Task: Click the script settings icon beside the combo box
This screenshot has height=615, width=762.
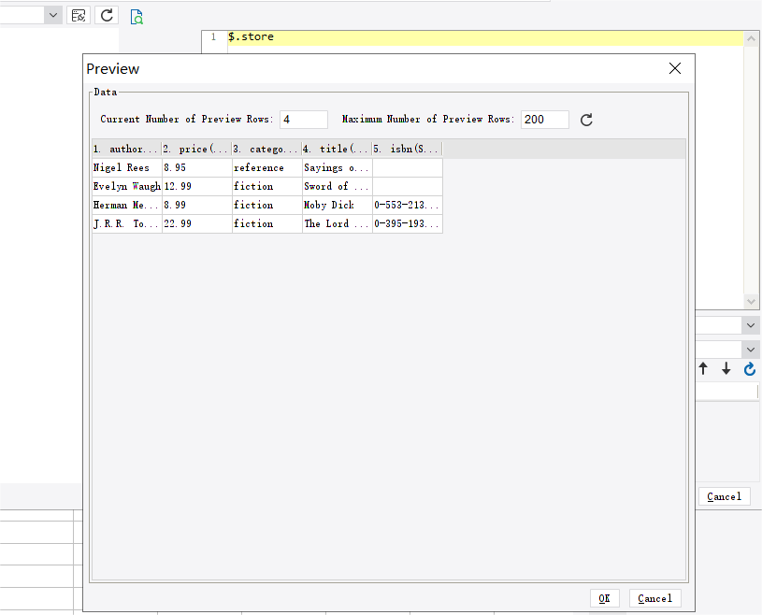Action: (x=79, y=15)
